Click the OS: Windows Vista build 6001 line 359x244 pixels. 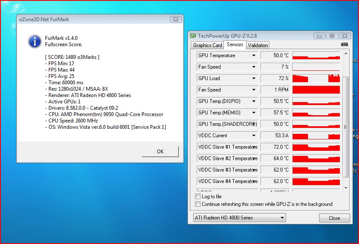[x=105, y=127]
